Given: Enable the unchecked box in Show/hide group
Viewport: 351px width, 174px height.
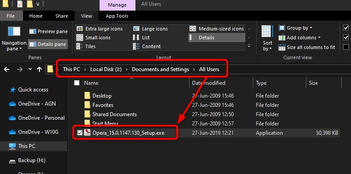Looking at the screenshot, I should [346, 47].
